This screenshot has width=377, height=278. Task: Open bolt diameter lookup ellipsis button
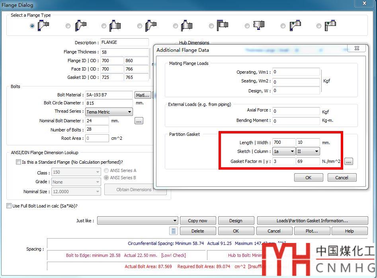tap(139, 121)
